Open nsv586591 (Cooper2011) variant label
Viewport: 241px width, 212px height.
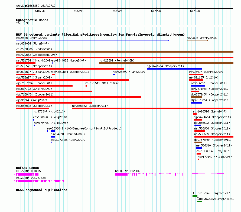pyautogui.click(x=209, y=83)
